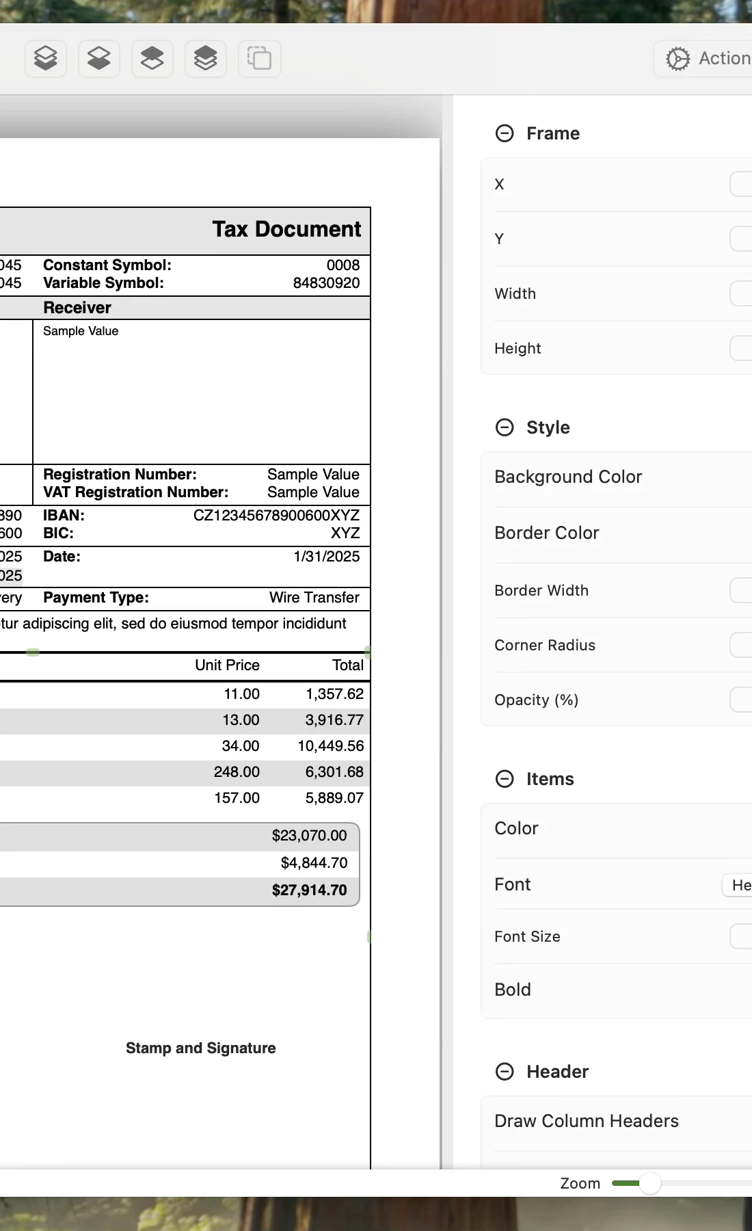Screen dimensions: 752x1231
Task: Click the 'Bold' row label
Action: [513, 990]
